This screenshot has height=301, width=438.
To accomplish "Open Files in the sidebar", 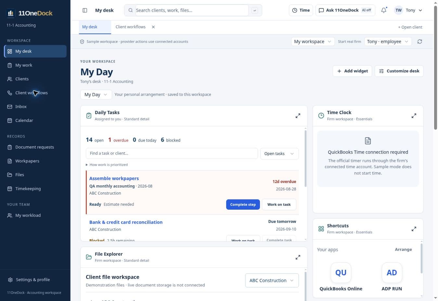I will [35, 175].
